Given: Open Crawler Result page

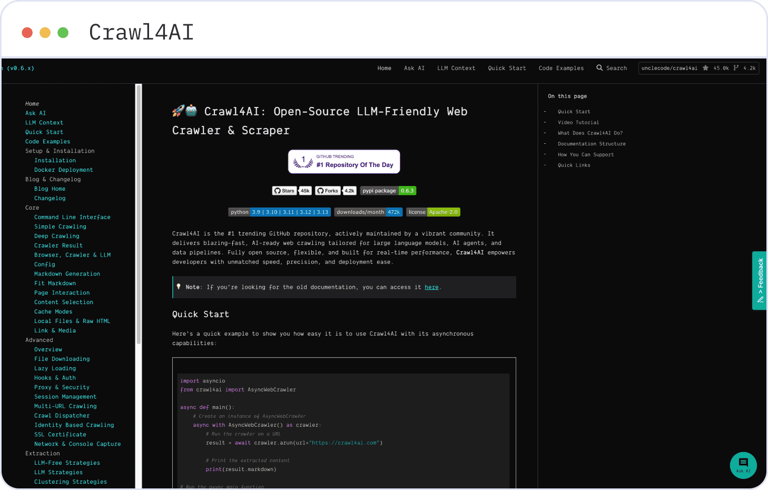Looking at the screenshot, I should pyautogui.click(x=58, y=246).
